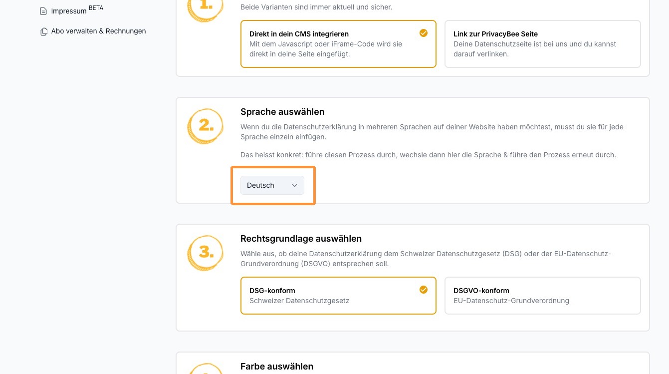Click the chevron arrow in language selector
This screenshot has width=669, height=374.
point(294,185)
